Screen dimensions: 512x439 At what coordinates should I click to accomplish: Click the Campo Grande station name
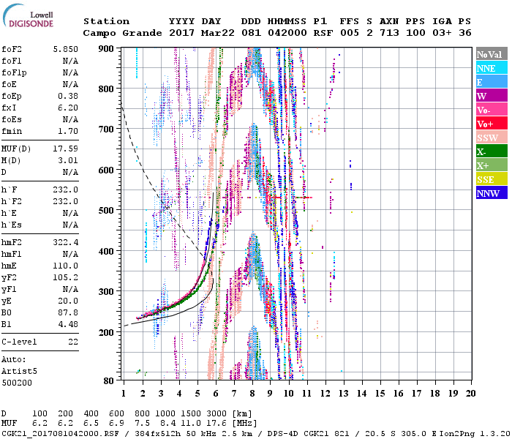(x=122, y=33)
